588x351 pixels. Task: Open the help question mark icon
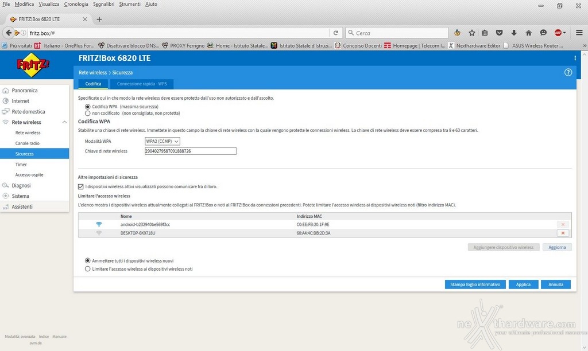click(x=568, y=72)
